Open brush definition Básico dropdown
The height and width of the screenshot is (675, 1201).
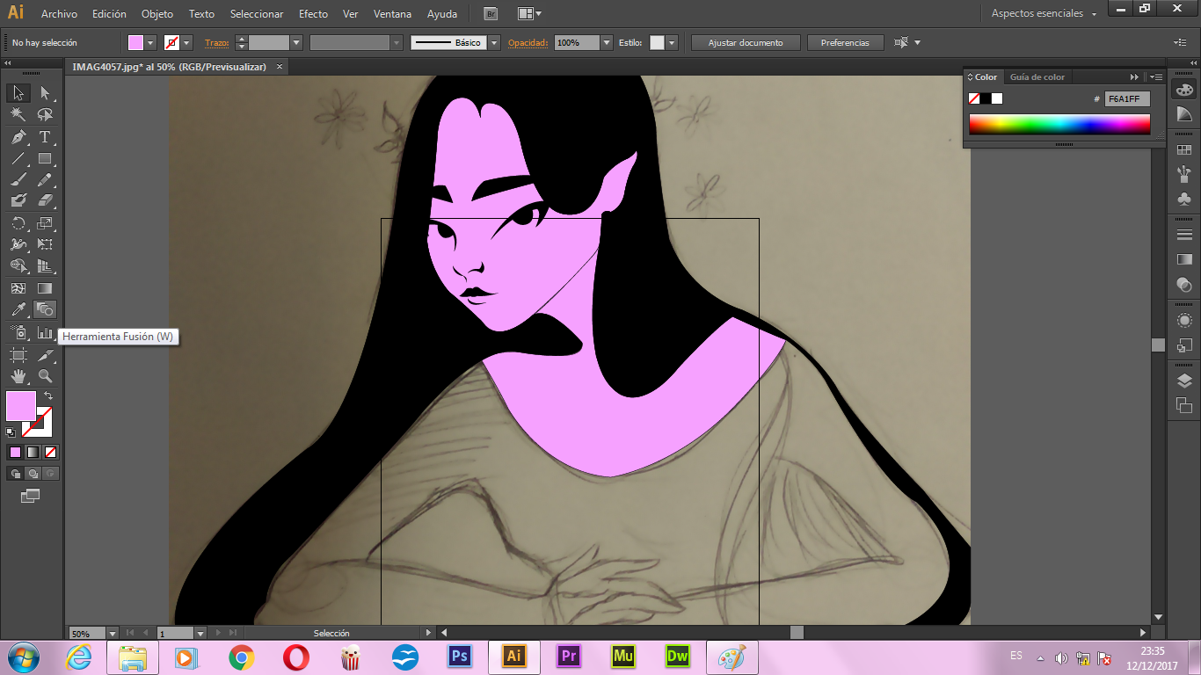pyautogui.click(x=494, y=42)
